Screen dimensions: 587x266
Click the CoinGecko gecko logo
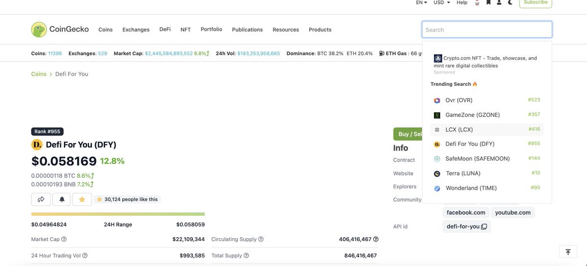(39, 29)
